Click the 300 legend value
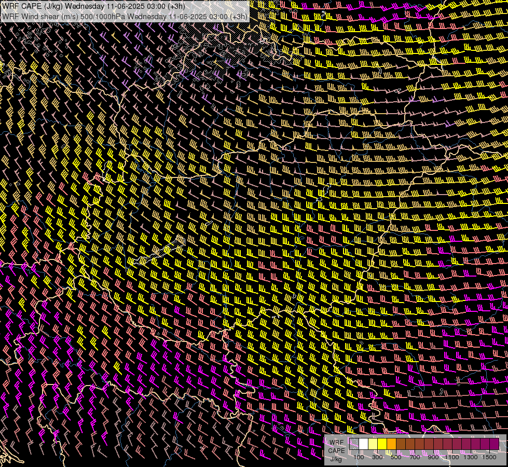508x467 pixels. click(377, 457)
